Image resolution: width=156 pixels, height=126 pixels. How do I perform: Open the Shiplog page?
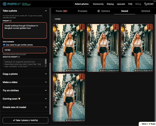(x=110, y=4)
